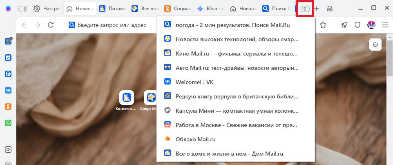Reload the current page
The height and width of the screenshot is (165, 393).
pos(51,25)
